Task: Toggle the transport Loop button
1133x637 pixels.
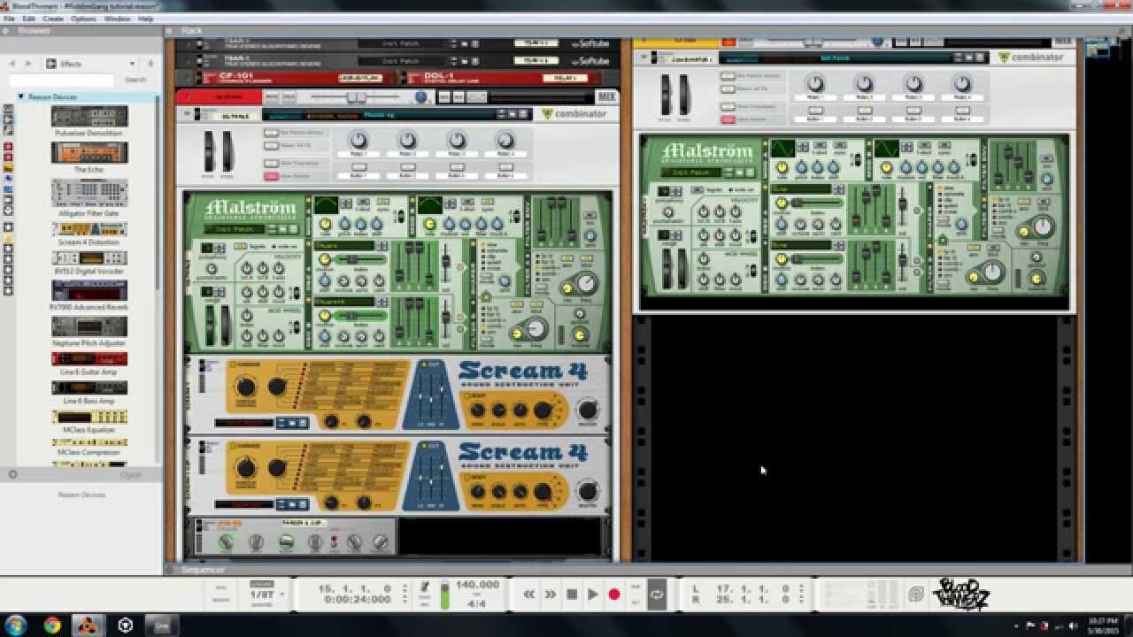Action: pyautogui.click(x=657, y=595)
